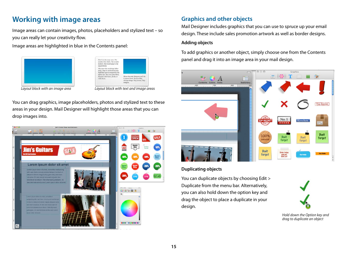Click the "Lorem ipsum dolor sit amet" heading
343x260 pixels.
tap(48, 164)
